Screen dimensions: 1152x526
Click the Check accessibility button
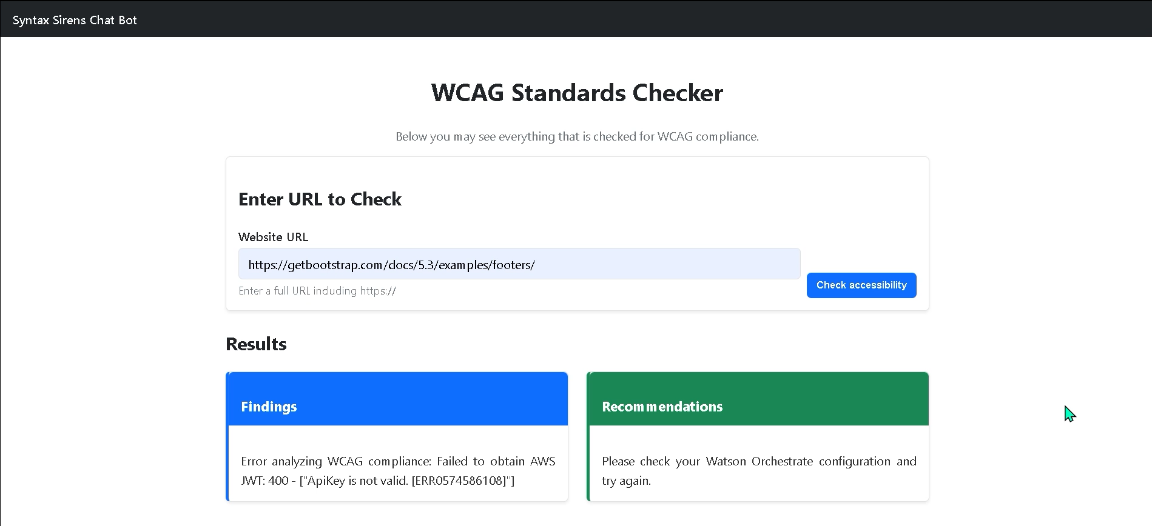click(x=861, y=285)
